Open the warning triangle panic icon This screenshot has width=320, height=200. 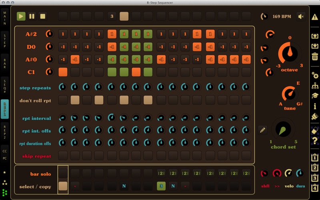(x=315, y=17)
